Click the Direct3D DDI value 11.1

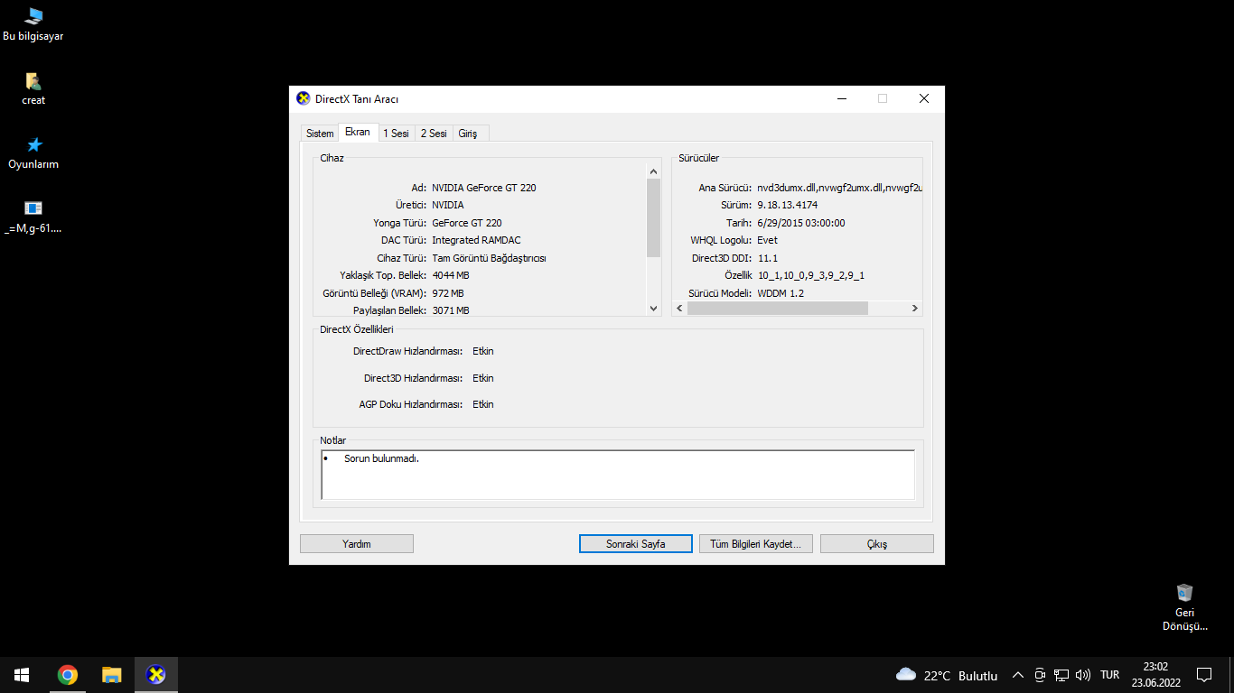pos(768,258)
